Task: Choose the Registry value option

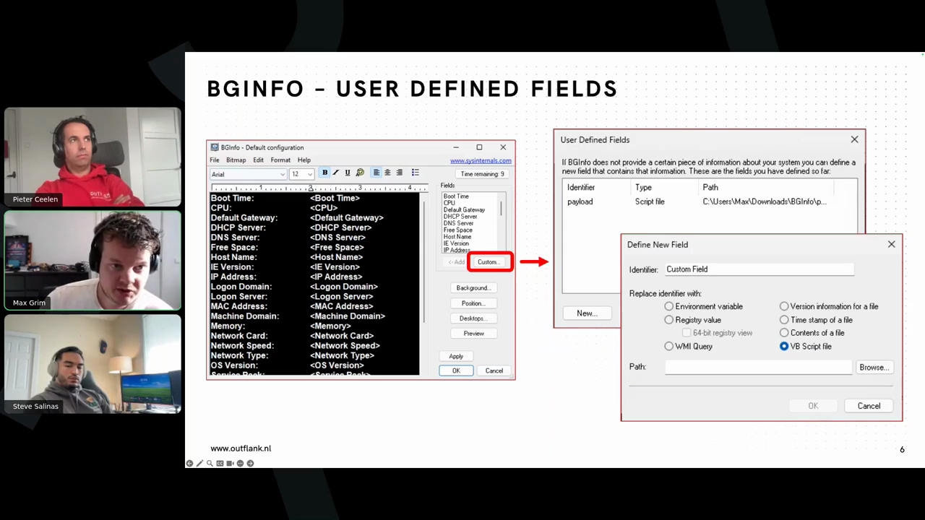Action: pyautogui.click(x=669, y=320)
